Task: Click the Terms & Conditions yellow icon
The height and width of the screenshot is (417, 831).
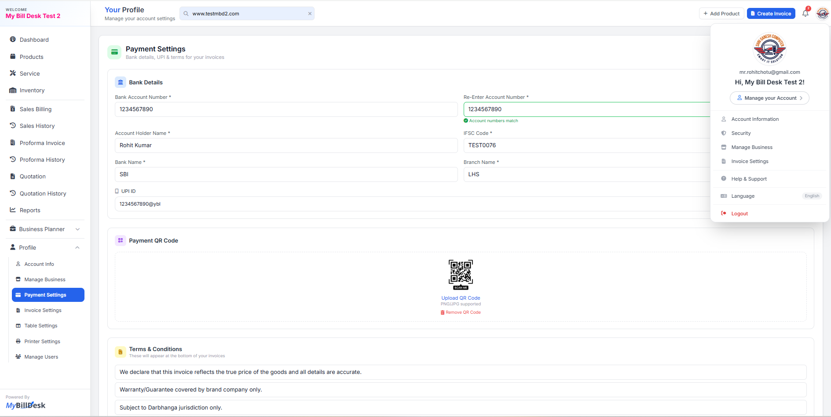Action: click(121, 352)
